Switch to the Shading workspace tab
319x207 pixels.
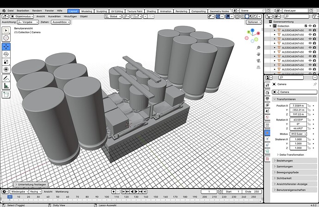coord(151,11)
